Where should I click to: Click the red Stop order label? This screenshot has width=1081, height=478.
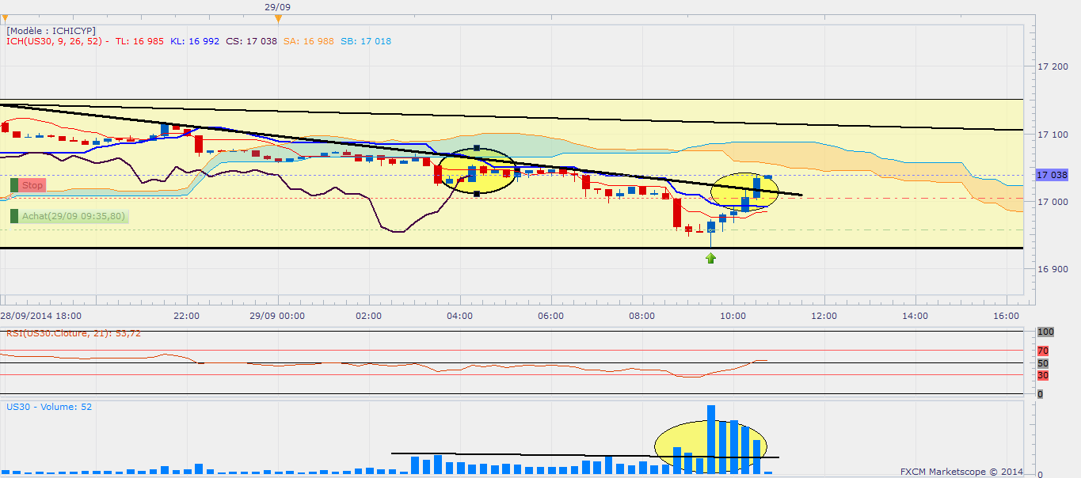(32, 185)
